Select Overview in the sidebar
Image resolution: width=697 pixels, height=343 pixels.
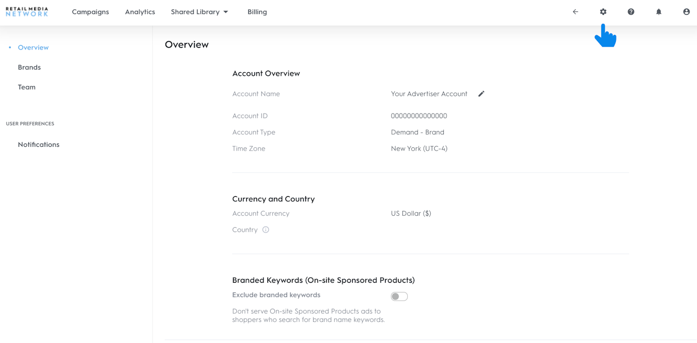click(x=33, y=48)
